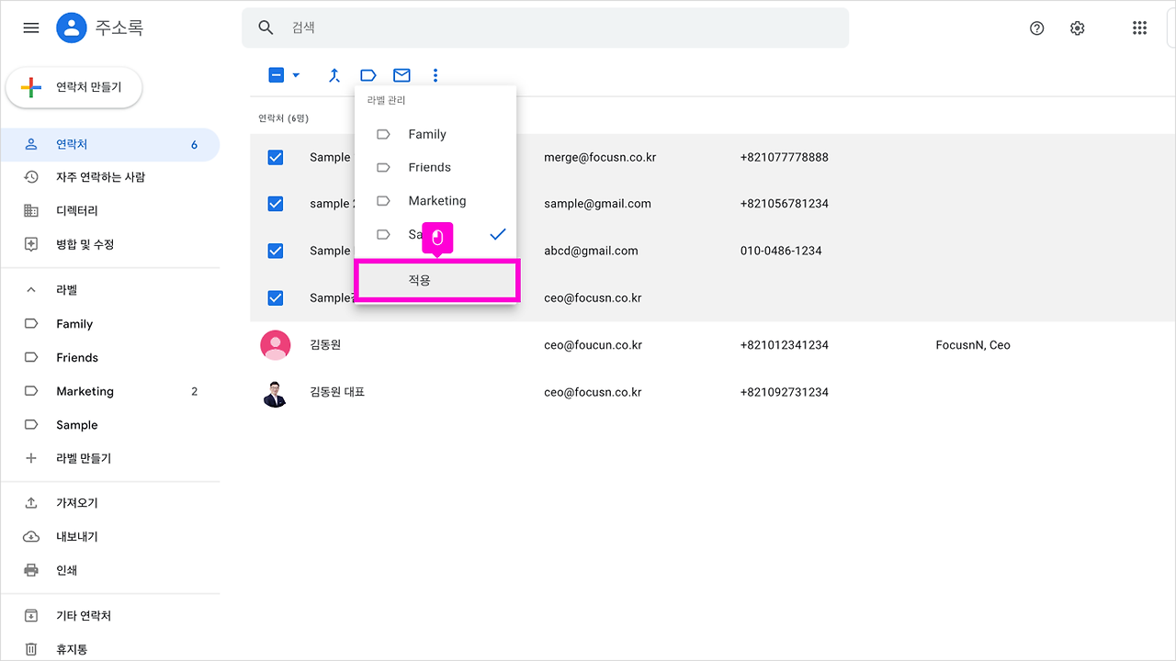
Task: Click the phone number +821012341234
Action: (785, 345)
